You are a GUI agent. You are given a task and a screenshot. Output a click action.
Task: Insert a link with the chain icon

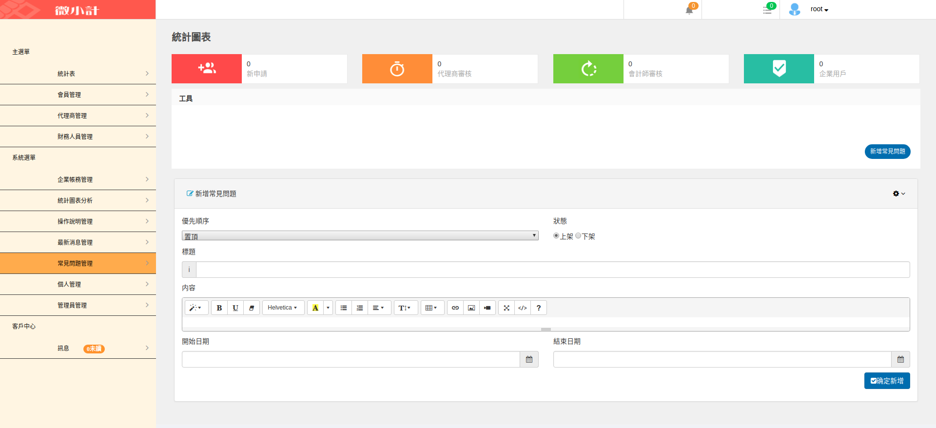[x=455, y=308]
